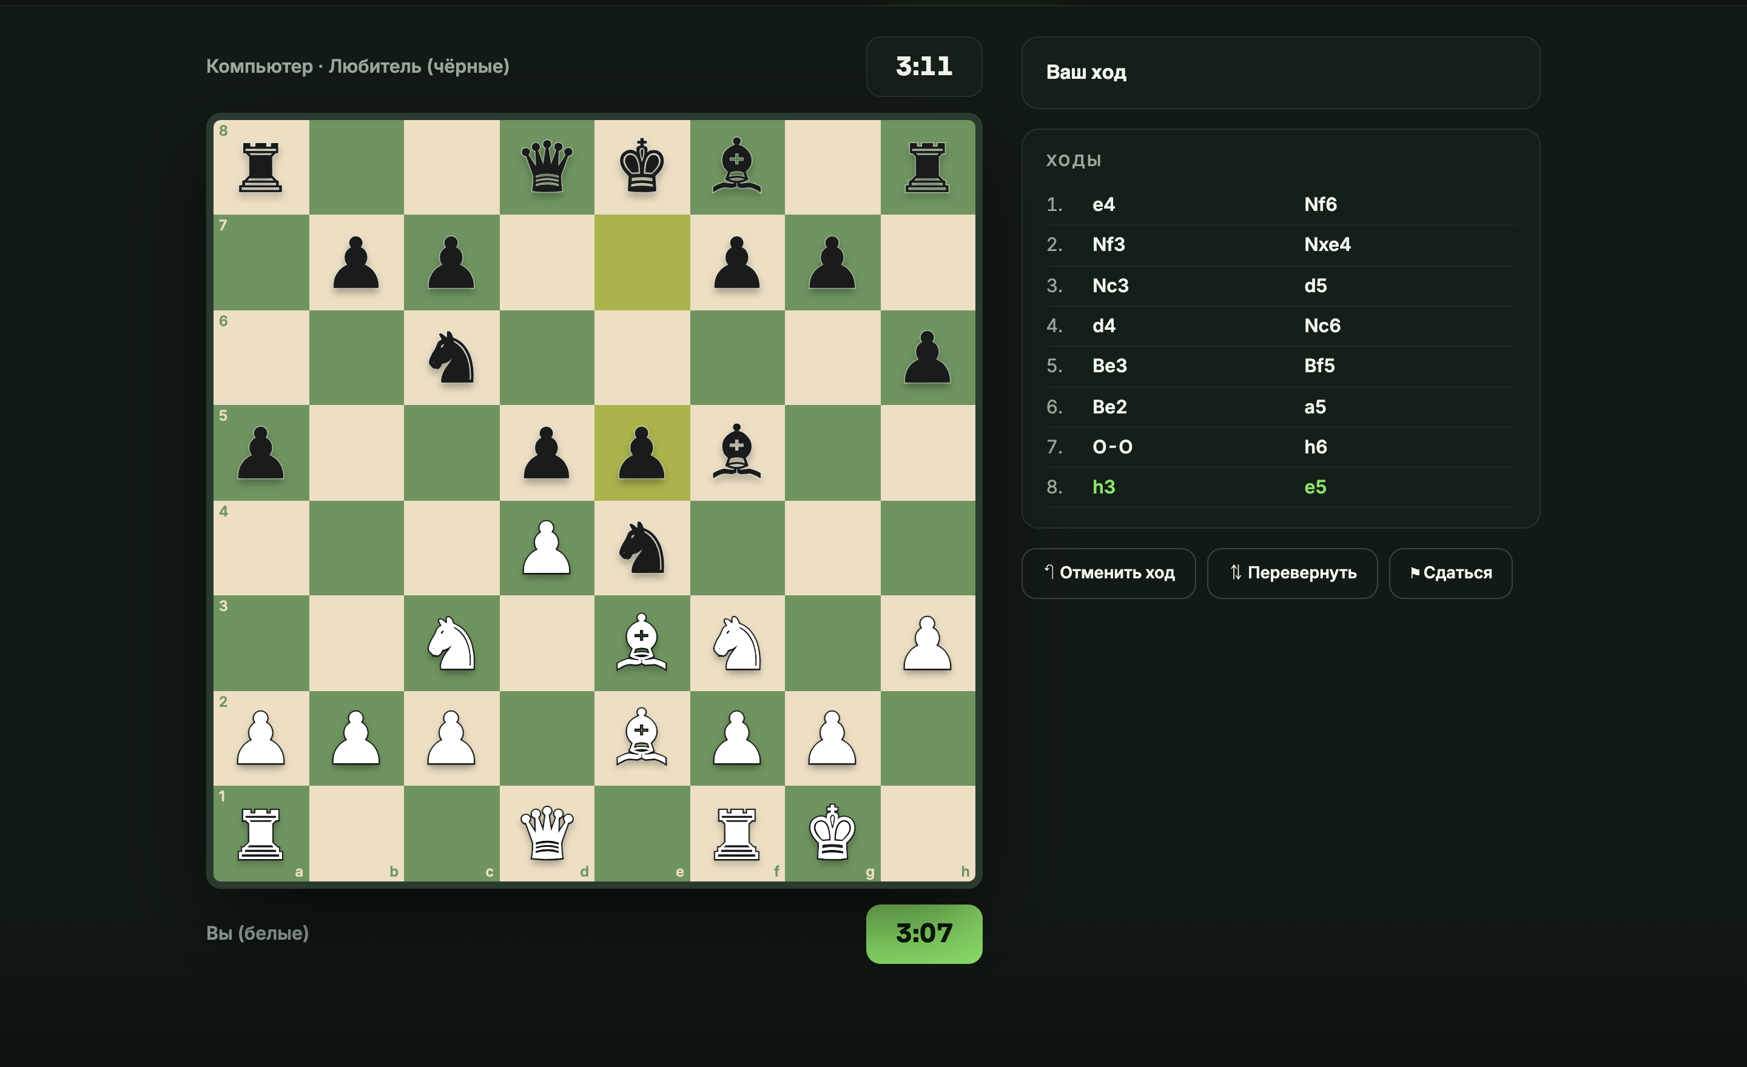The image size is (1747, 1067).
Task: Click the Компьютер · Любитель (чёрные) label
Action: [x=357, y=67]
